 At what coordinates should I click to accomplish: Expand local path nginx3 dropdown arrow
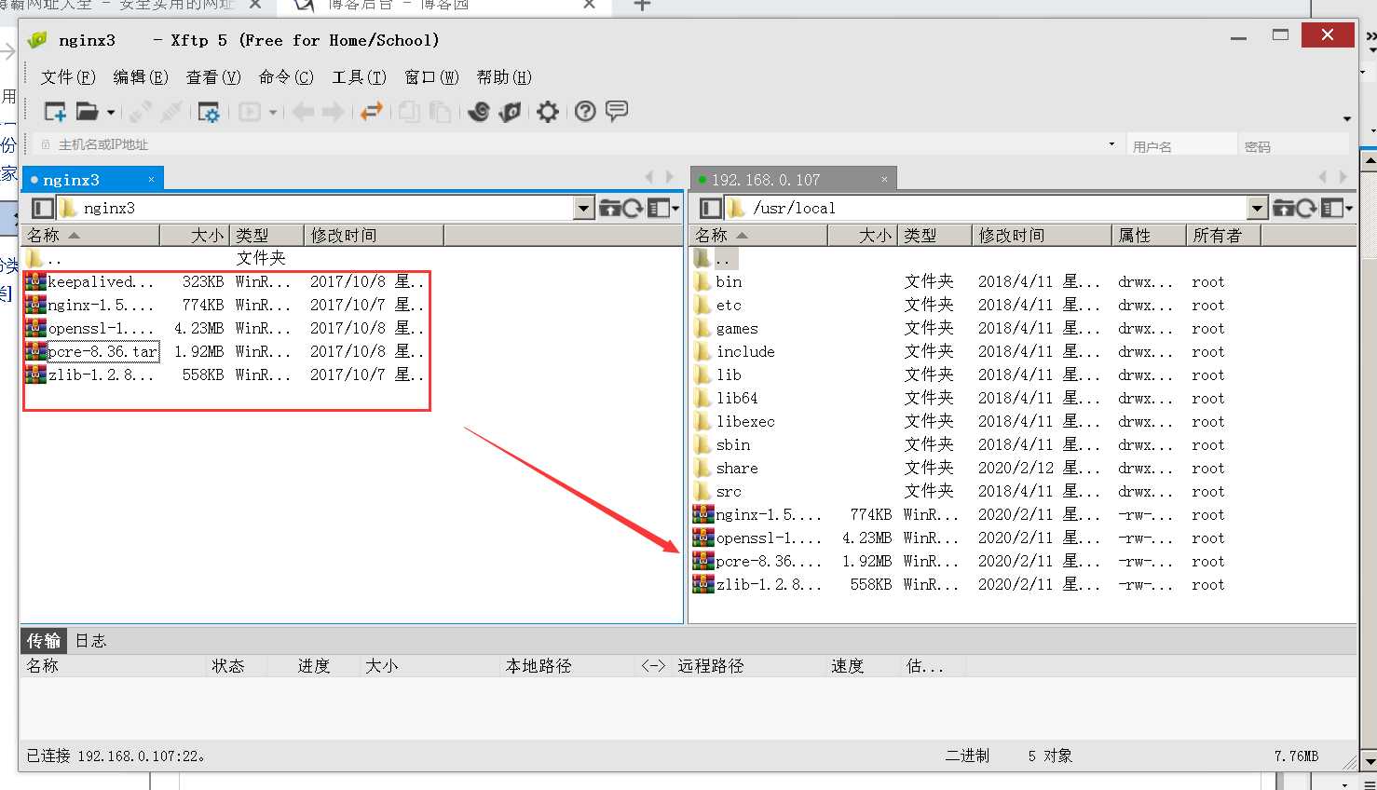(x=584, y=208)
